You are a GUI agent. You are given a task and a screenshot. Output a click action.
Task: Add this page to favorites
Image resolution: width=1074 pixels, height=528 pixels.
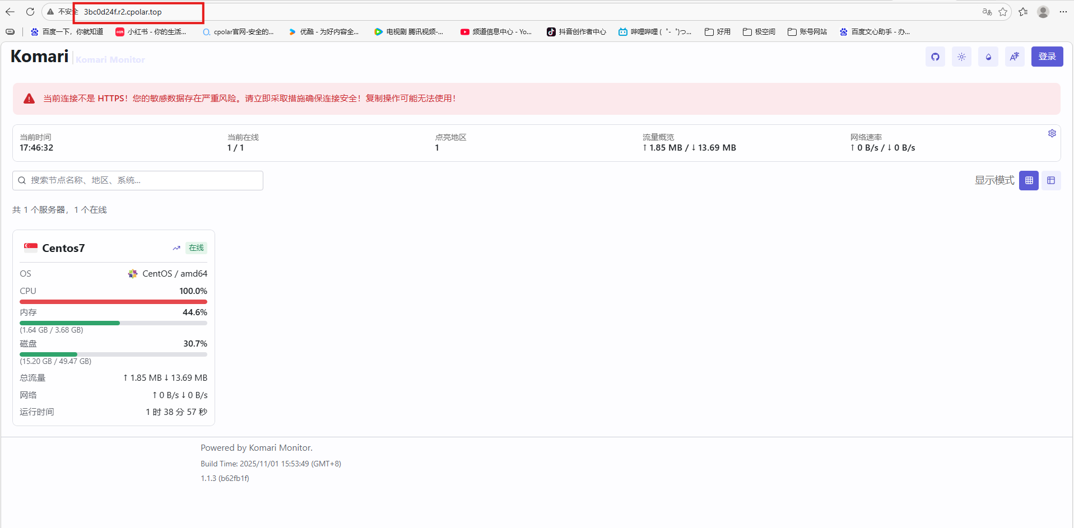tap(1003, 12)
